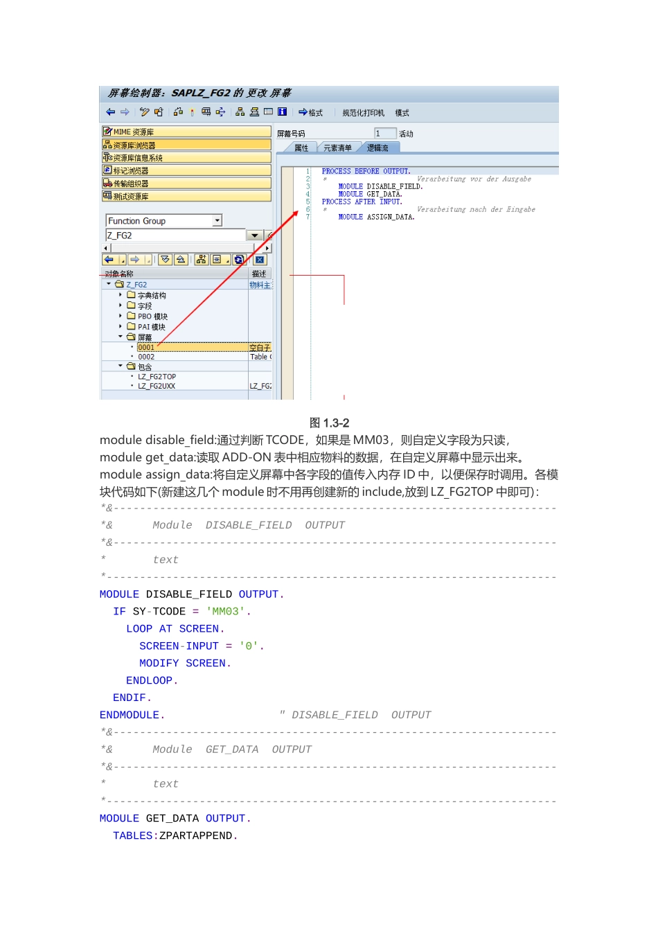658x931 pixels.
Task: Switch to the 属性 tab
Action: pyautogui.click(x=301, y=148)
